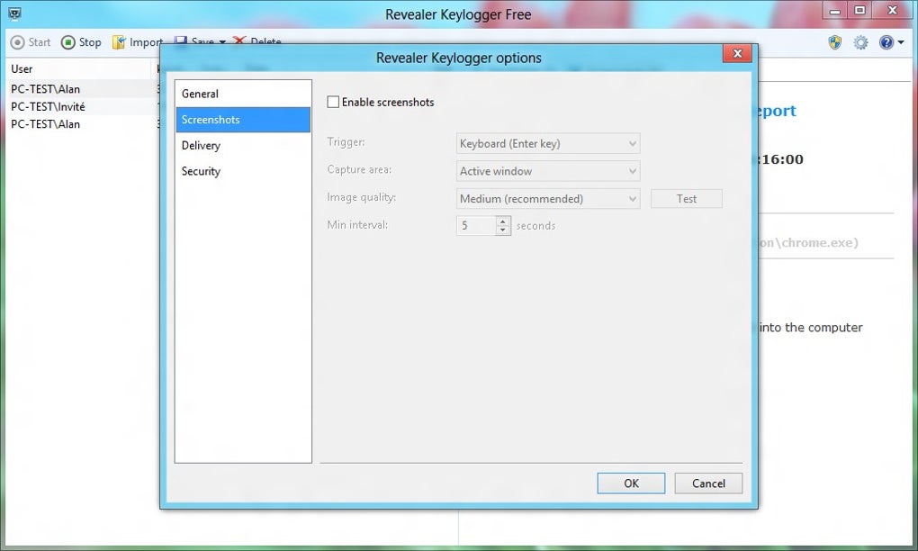The height and width of the screenshot is (551, 918).
Task: Switch to the Delivery options category
Action: click(243, 145)
